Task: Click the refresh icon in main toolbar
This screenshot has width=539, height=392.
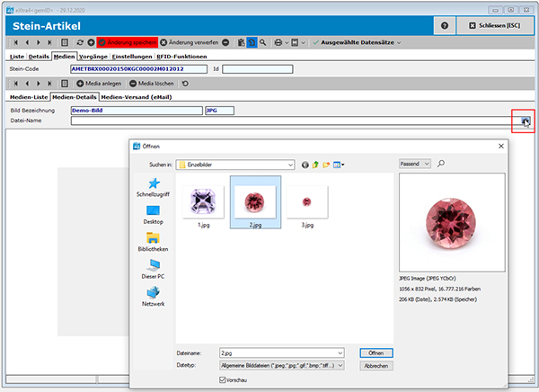Action: click(x=81, y=42)
